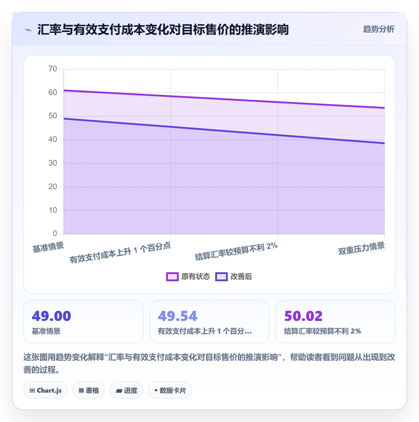Screen dimensions: 419x422
Task: Click the y-axis tick label 40
Action: tap(53, 140)
